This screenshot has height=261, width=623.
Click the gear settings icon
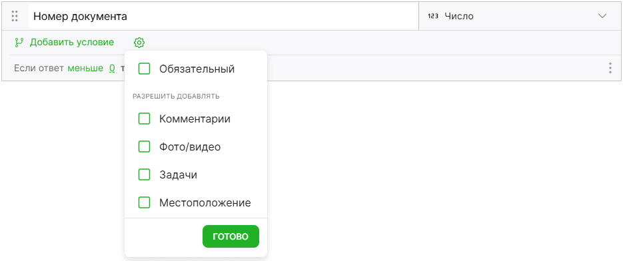click(x=139, y=43)
